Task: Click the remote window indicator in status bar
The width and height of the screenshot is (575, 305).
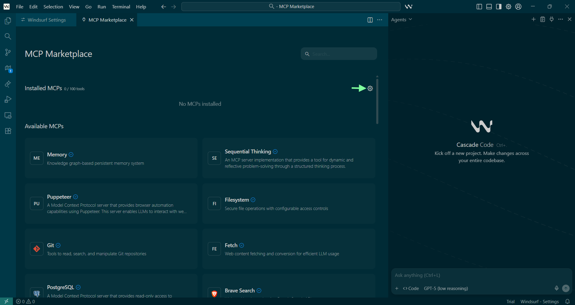Action: (6, 301)
